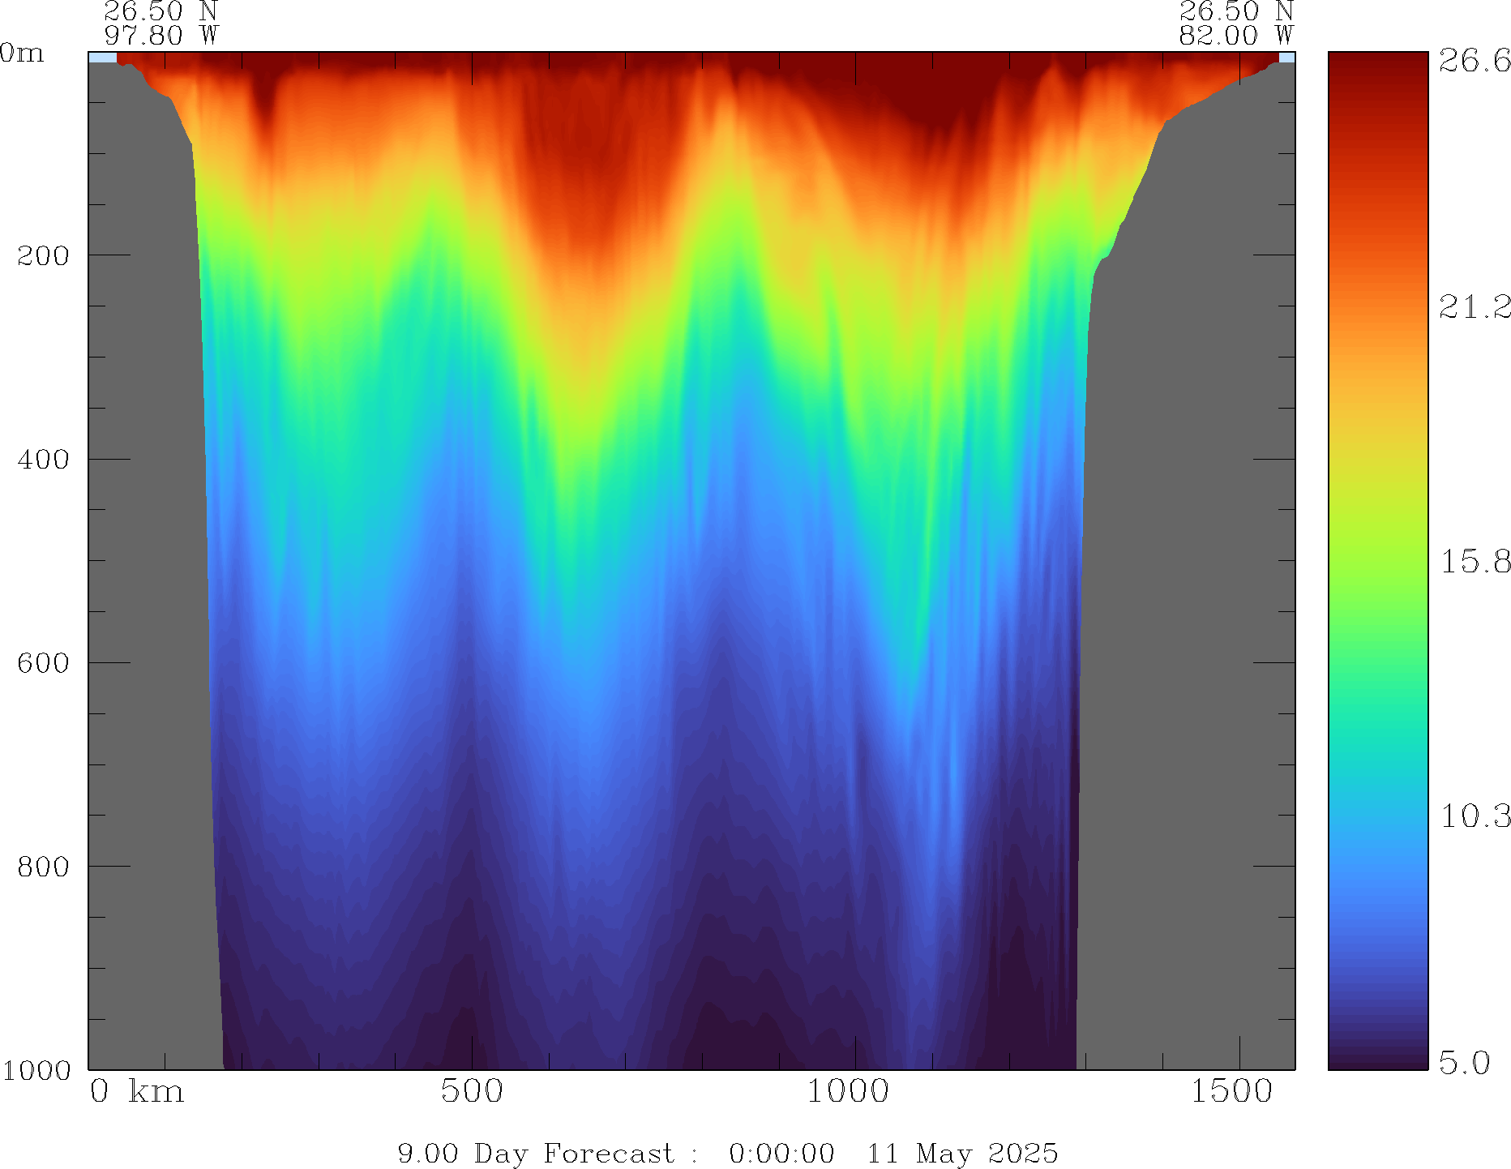Click the 82.00 W end coordinate label
The image size is (1511, 1169).
pos(1235,36)
